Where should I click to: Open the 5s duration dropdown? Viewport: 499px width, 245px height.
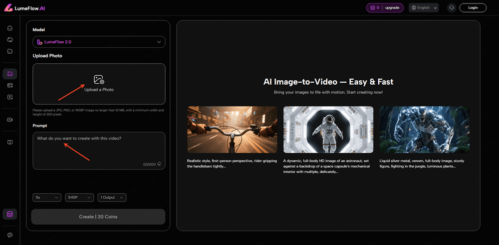47,197
